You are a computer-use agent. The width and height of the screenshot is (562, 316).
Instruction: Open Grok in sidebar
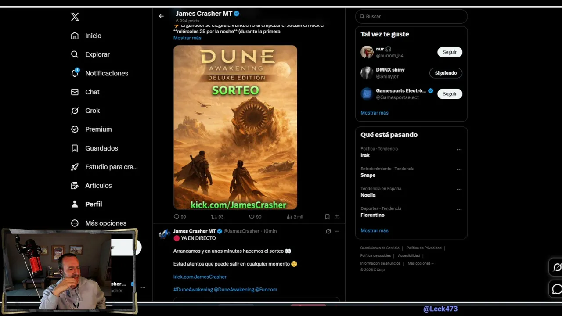[x=86, y=111]
